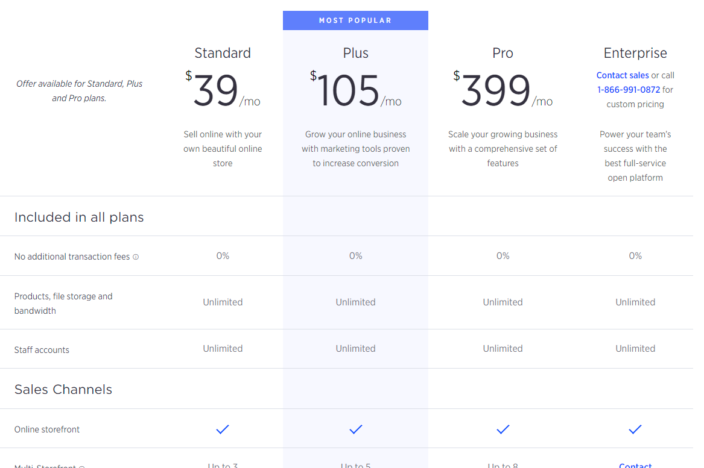Click the 'Scale your growing business' Pro description
The width and height of the screenshot is (704, 468).
503,149
